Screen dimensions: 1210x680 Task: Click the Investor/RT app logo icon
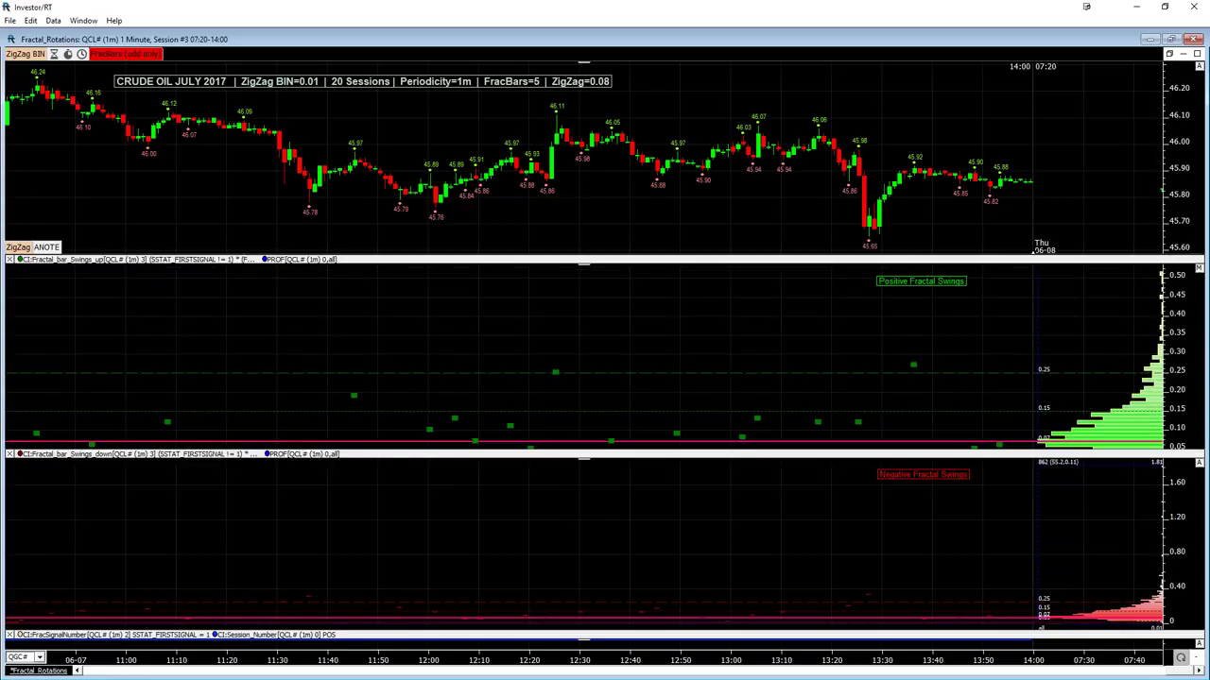[x=7, y=7]
